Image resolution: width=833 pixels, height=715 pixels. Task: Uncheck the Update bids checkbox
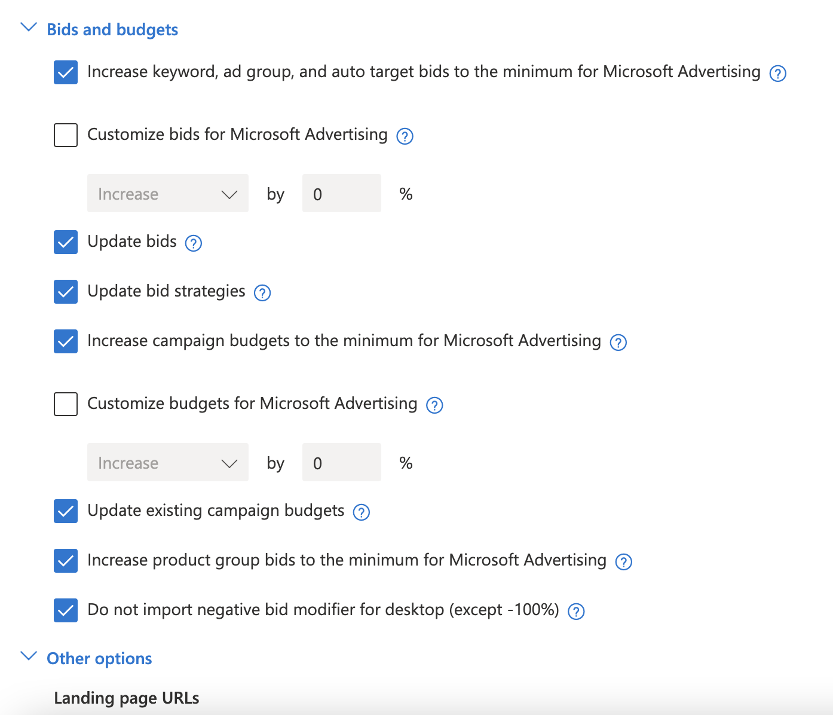[66, 242]
